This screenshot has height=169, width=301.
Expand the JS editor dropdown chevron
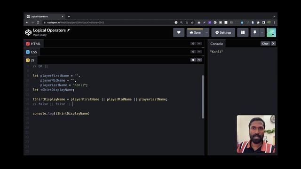199,60
